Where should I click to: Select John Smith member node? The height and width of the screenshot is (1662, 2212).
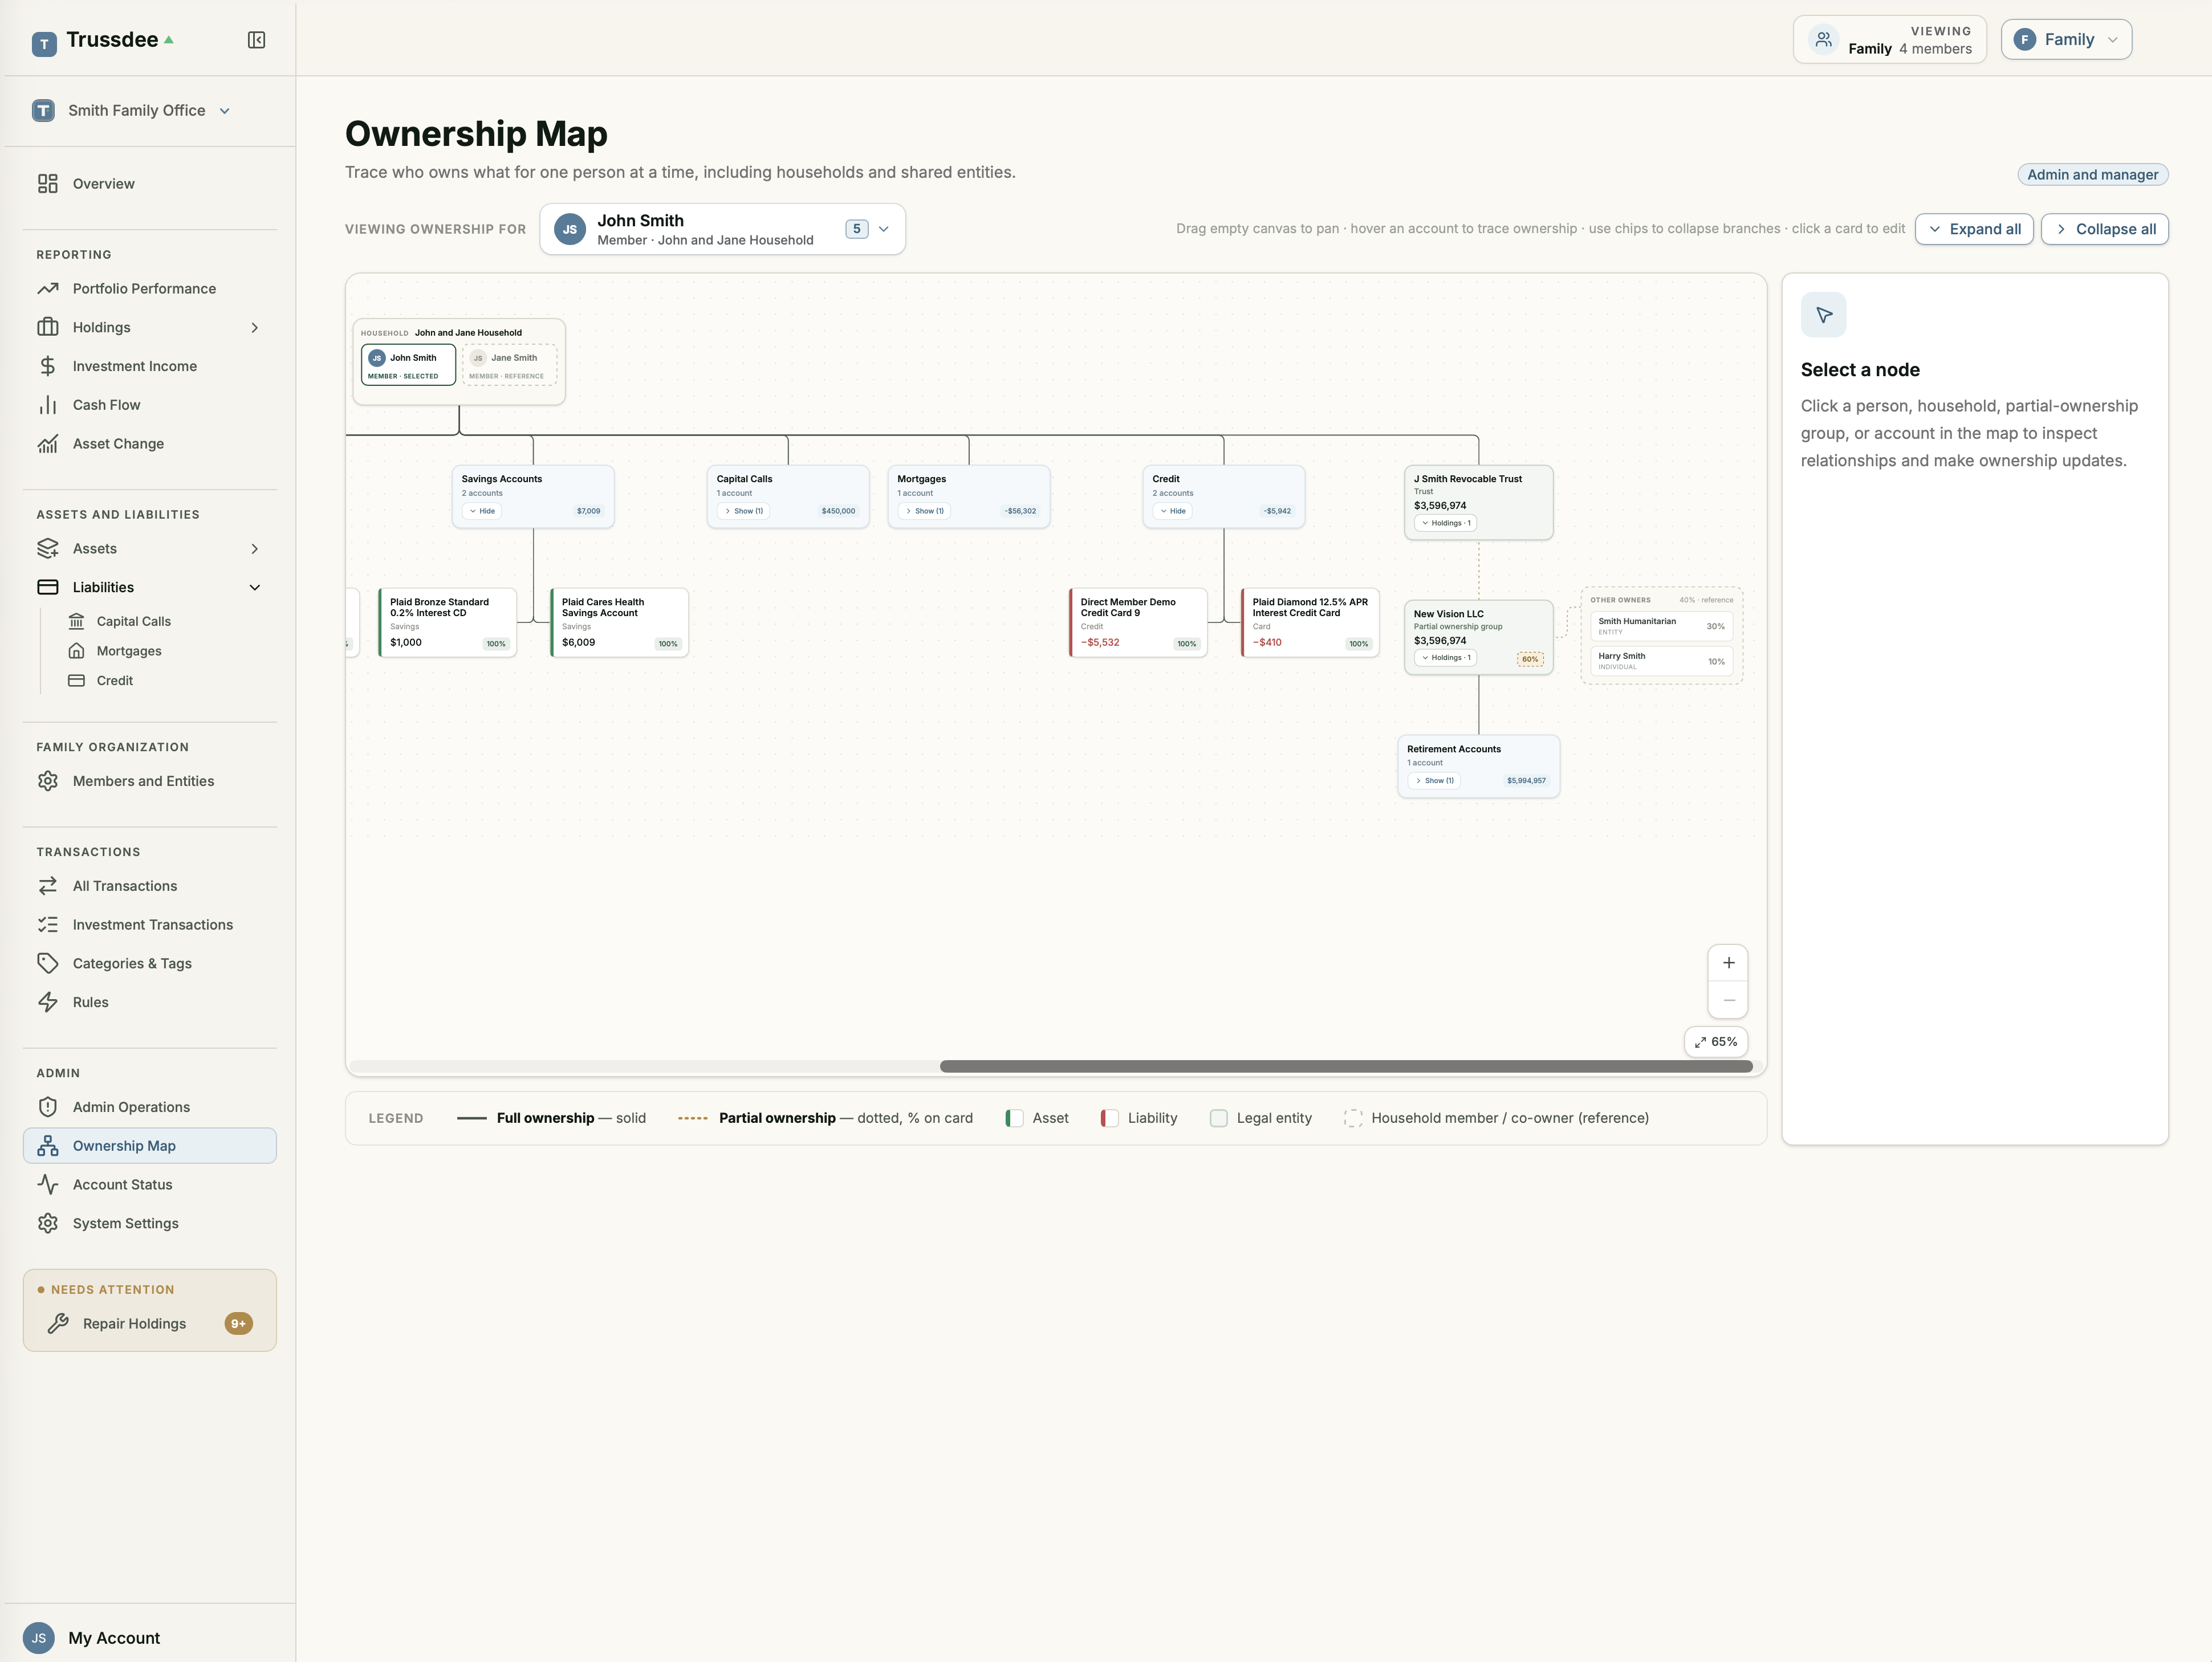pos(408,365)
